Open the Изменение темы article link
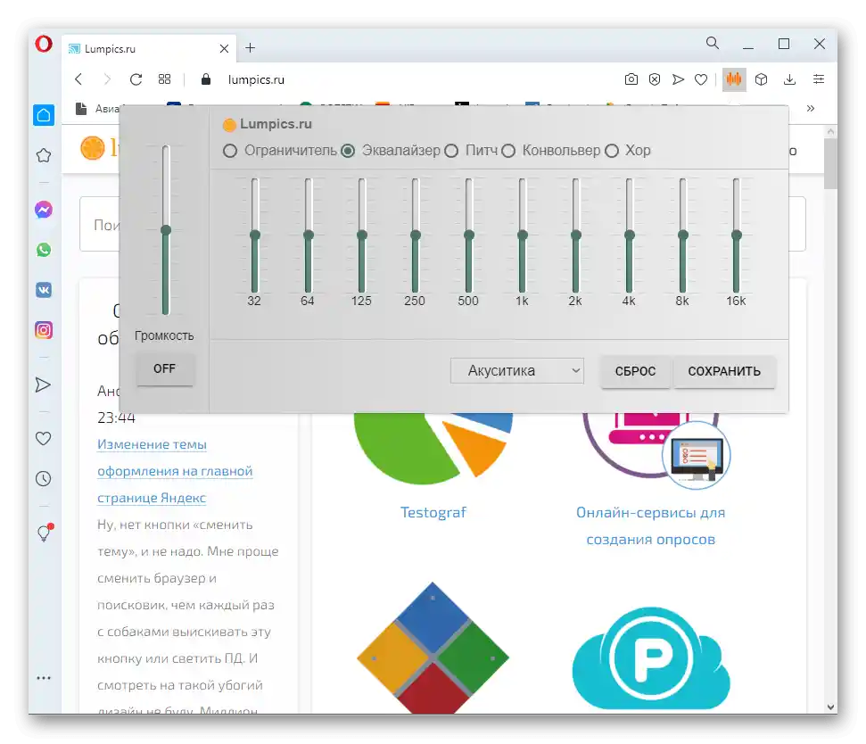 click(175, 471)
